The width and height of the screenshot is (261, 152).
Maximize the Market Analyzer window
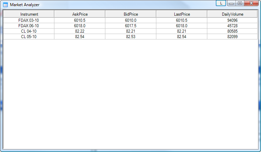pyautogui.click(x=240, y=3)
